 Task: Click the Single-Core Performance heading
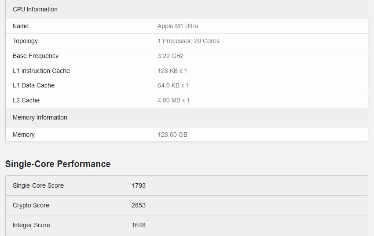[x=58, y=164]
